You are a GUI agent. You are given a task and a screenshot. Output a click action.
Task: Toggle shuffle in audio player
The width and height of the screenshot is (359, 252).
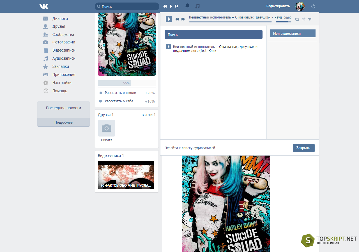tap(303, 19)
